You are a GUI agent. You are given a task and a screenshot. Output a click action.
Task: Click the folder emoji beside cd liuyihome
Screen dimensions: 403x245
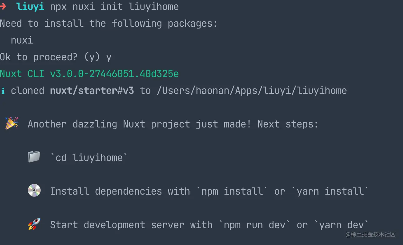click(x=34, y=157)
